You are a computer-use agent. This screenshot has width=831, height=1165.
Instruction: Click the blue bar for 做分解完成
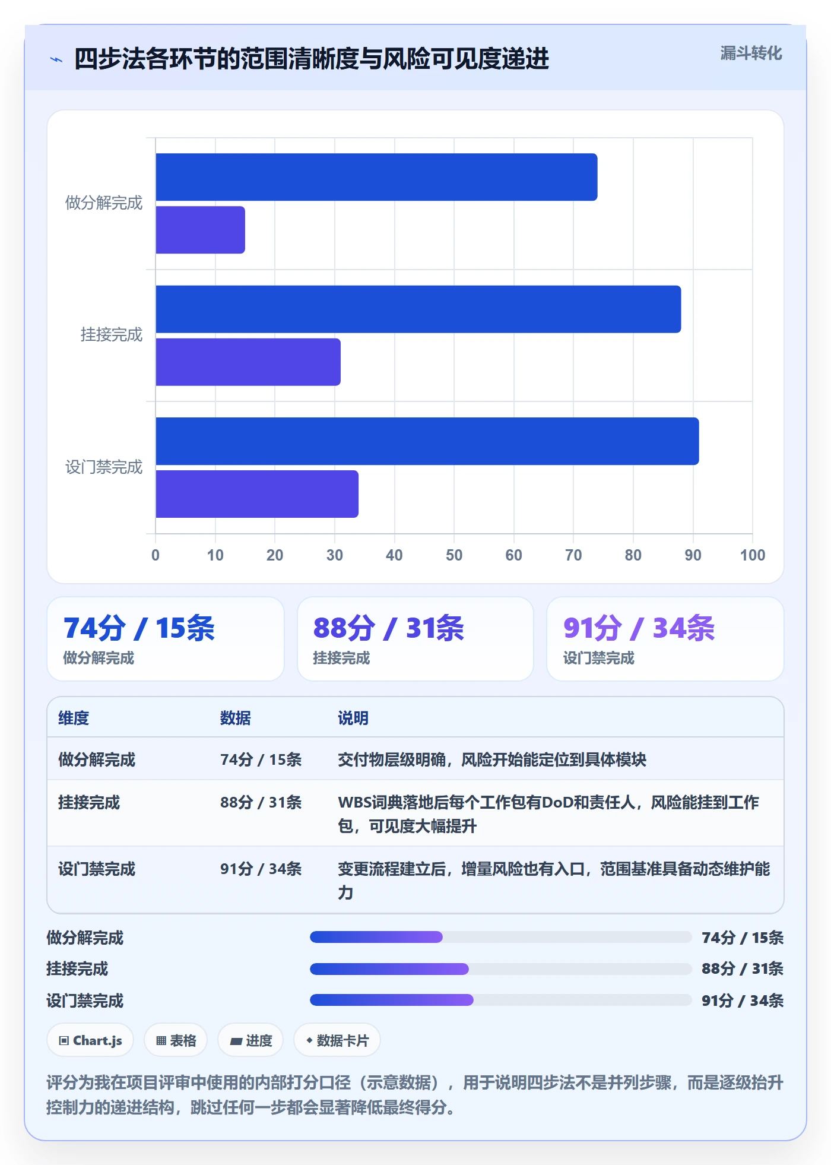(x=376, y=177)
